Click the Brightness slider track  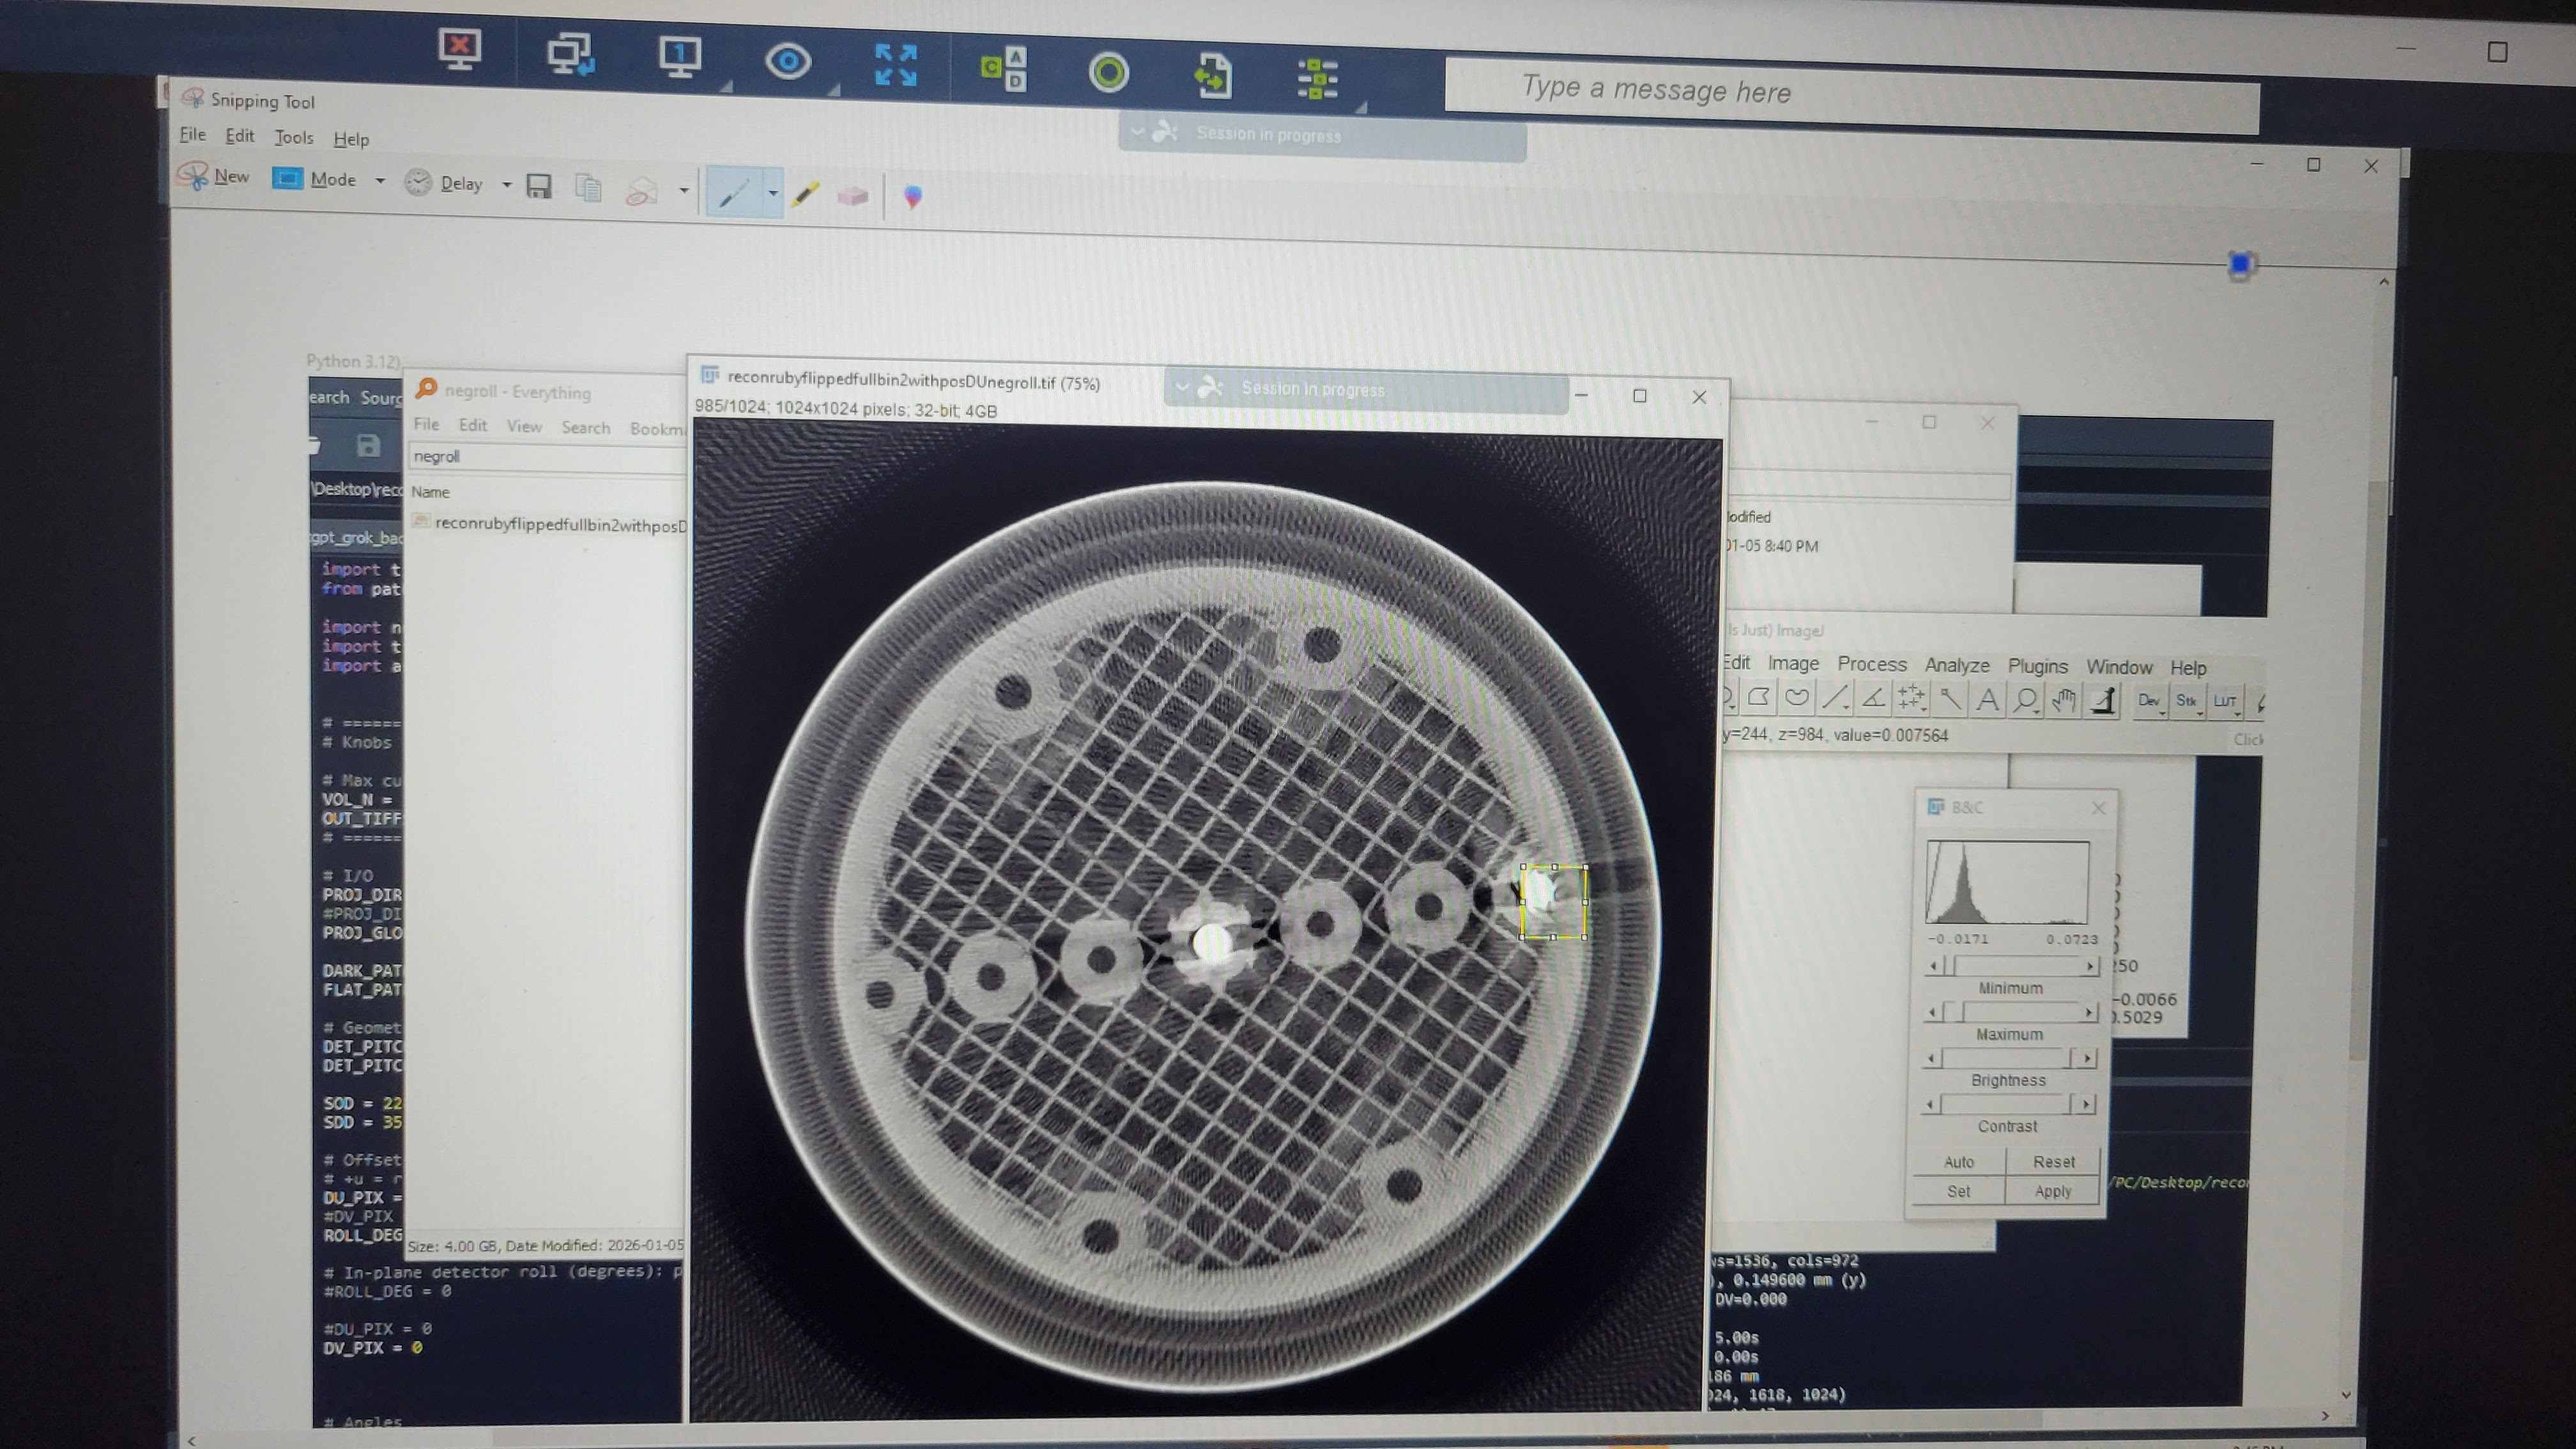(x=2004, y=1057)
